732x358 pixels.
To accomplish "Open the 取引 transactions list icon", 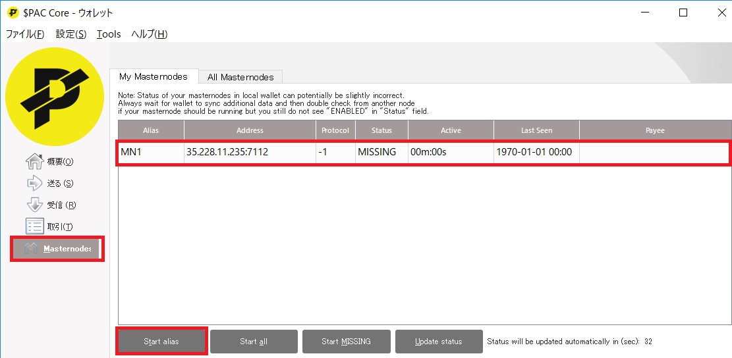I will tap(34, 226).
